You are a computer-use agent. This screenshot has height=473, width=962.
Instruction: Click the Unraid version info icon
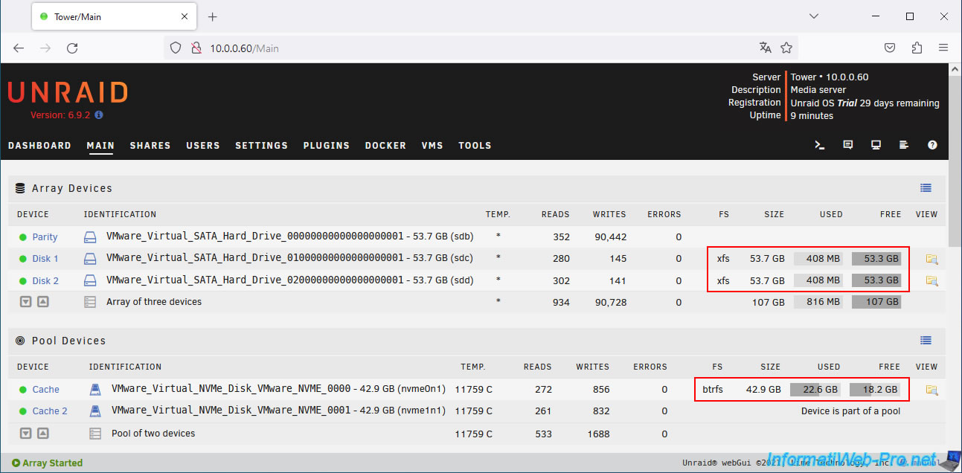(99, 115)
